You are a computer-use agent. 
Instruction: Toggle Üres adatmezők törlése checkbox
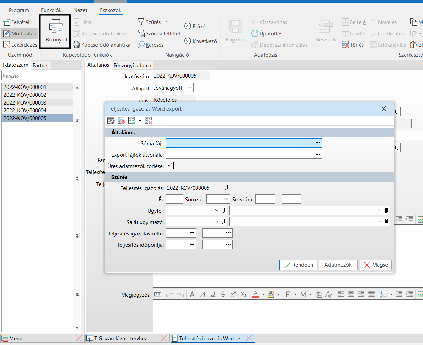coord(170,166)
